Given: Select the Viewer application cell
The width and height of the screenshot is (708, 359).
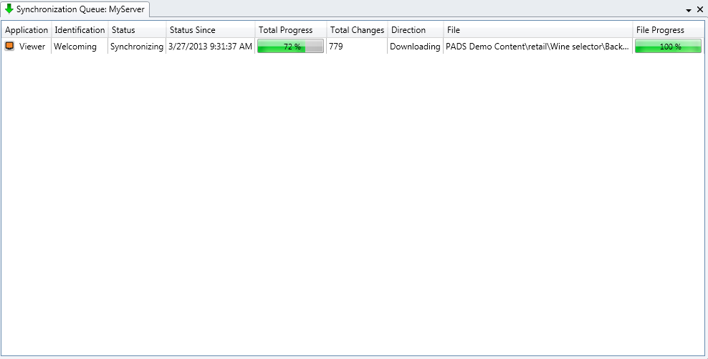Looking at the screenshot, I should tap(27, 46).
